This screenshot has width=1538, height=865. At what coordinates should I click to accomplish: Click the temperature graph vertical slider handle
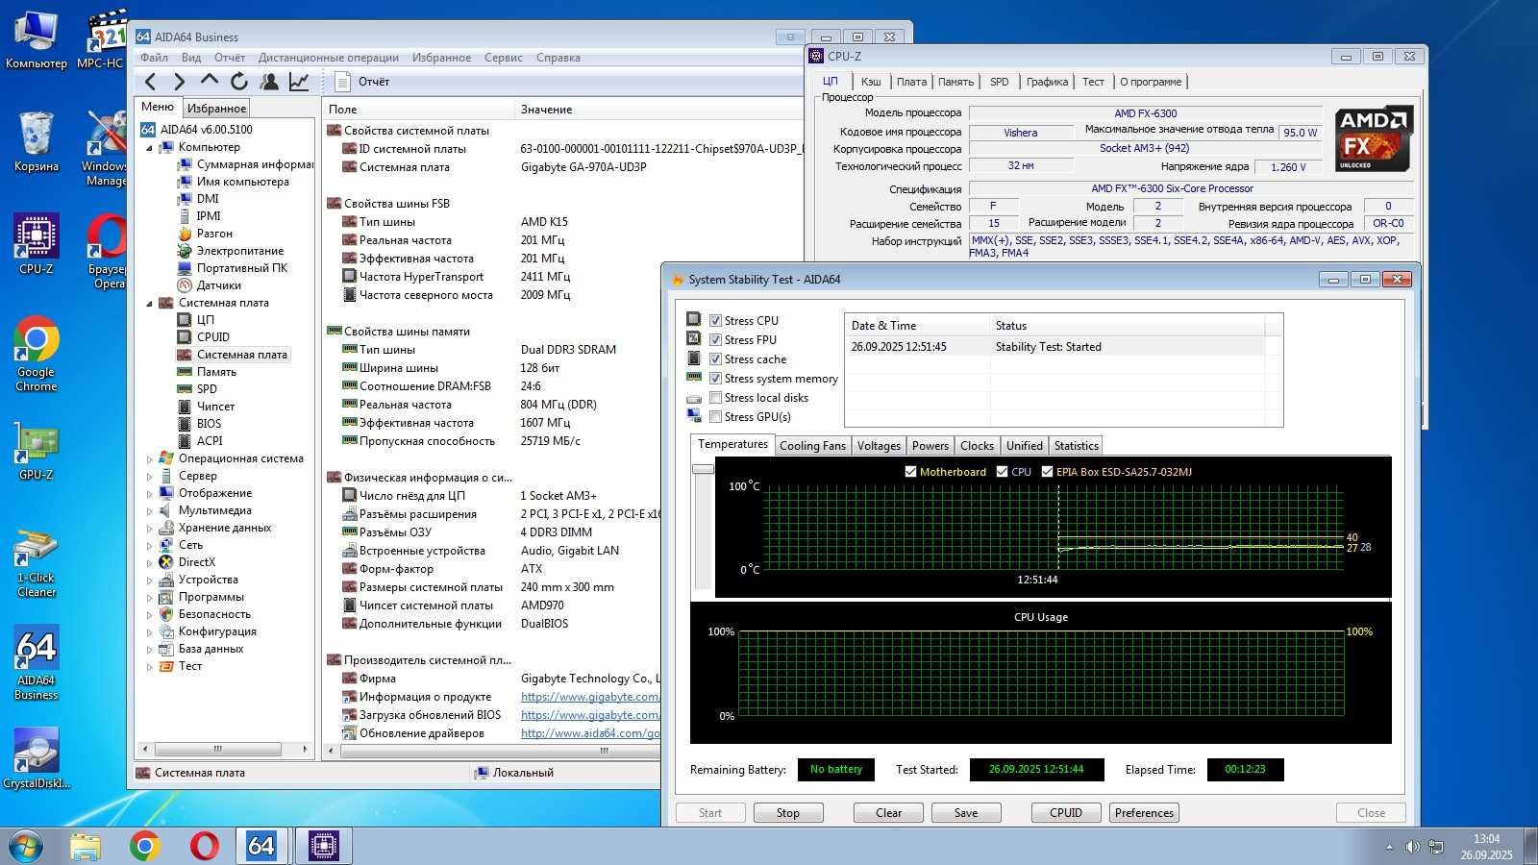tap(703, 469)
